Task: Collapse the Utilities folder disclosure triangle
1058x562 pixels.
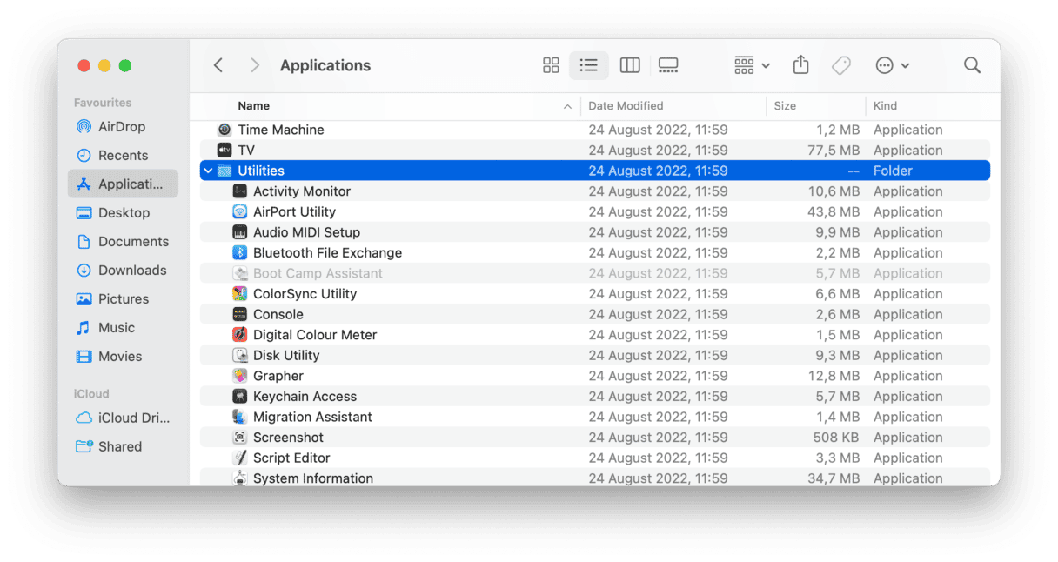Action: [x=208, y=171]
